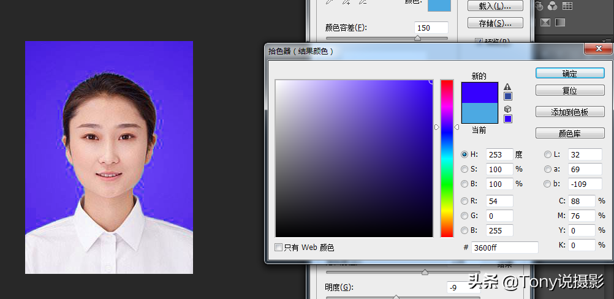This screenshot has width=614, height=299.
Task: Click inside the large saturation-brightness color field
Action: (354, 159)
